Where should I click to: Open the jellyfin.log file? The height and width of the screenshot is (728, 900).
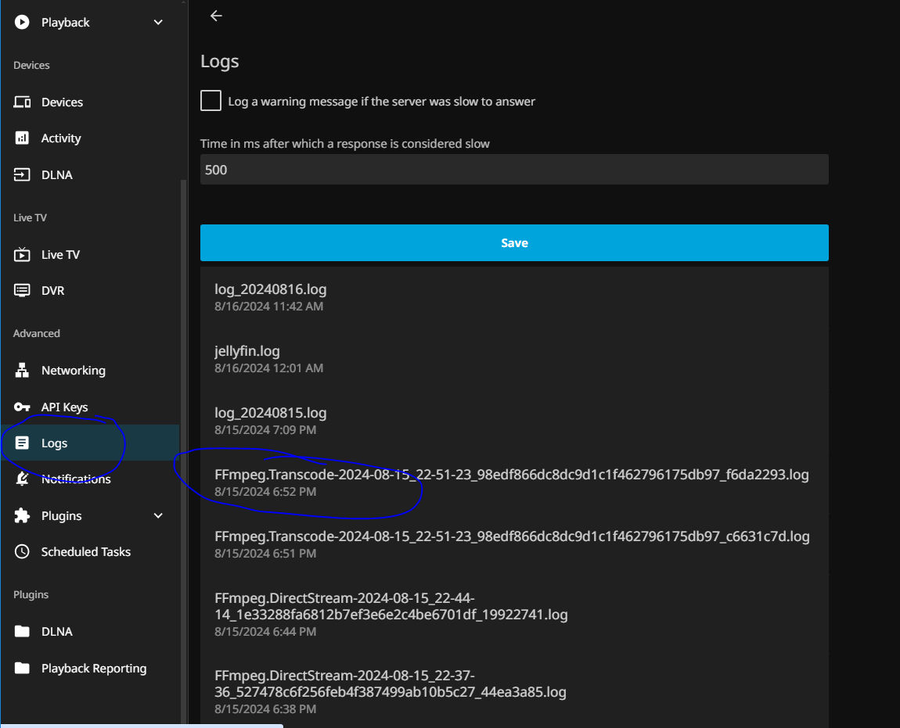coord(247,351)
